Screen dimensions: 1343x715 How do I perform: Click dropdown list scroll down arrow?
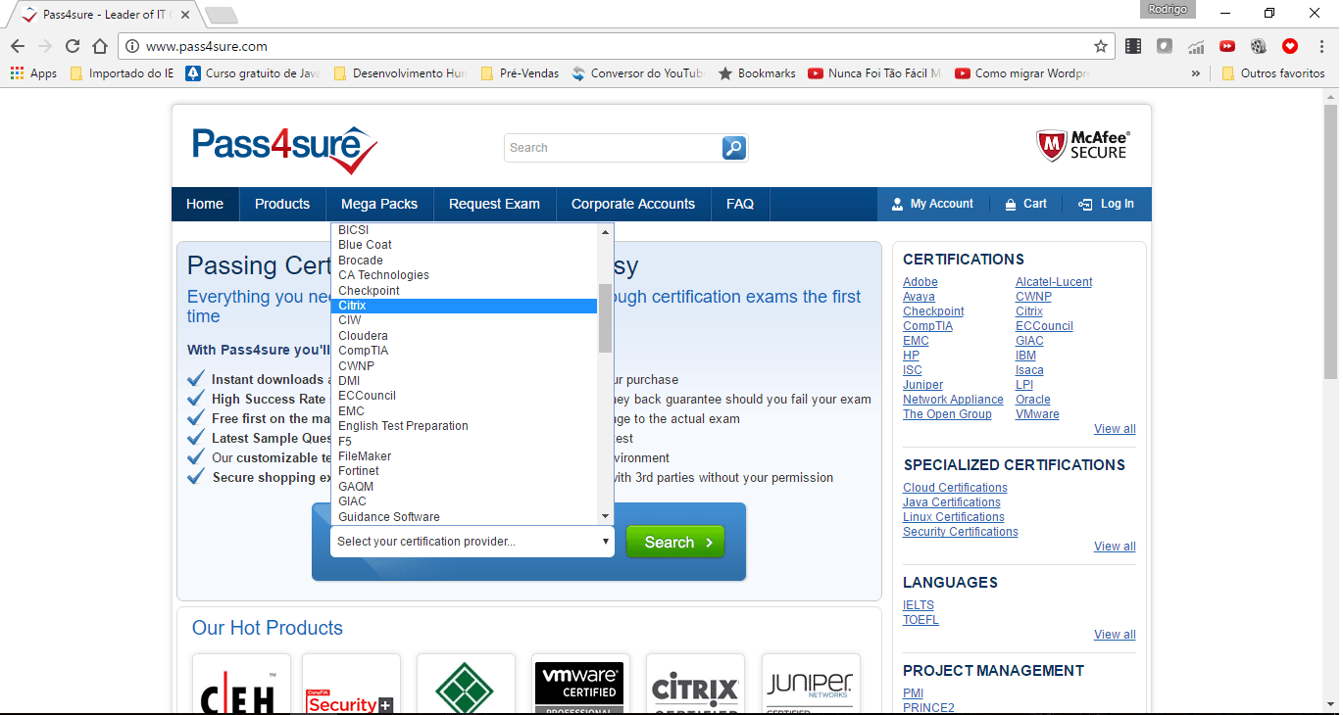pos(605,516)
